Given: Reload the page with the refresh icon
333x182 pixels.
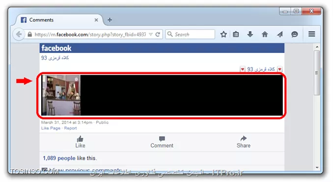Looking at the screenshot, I should click(x=158, y=34).
